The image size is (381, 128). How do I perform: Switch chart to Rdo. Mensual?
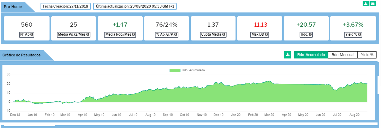(x=343, y=55)
